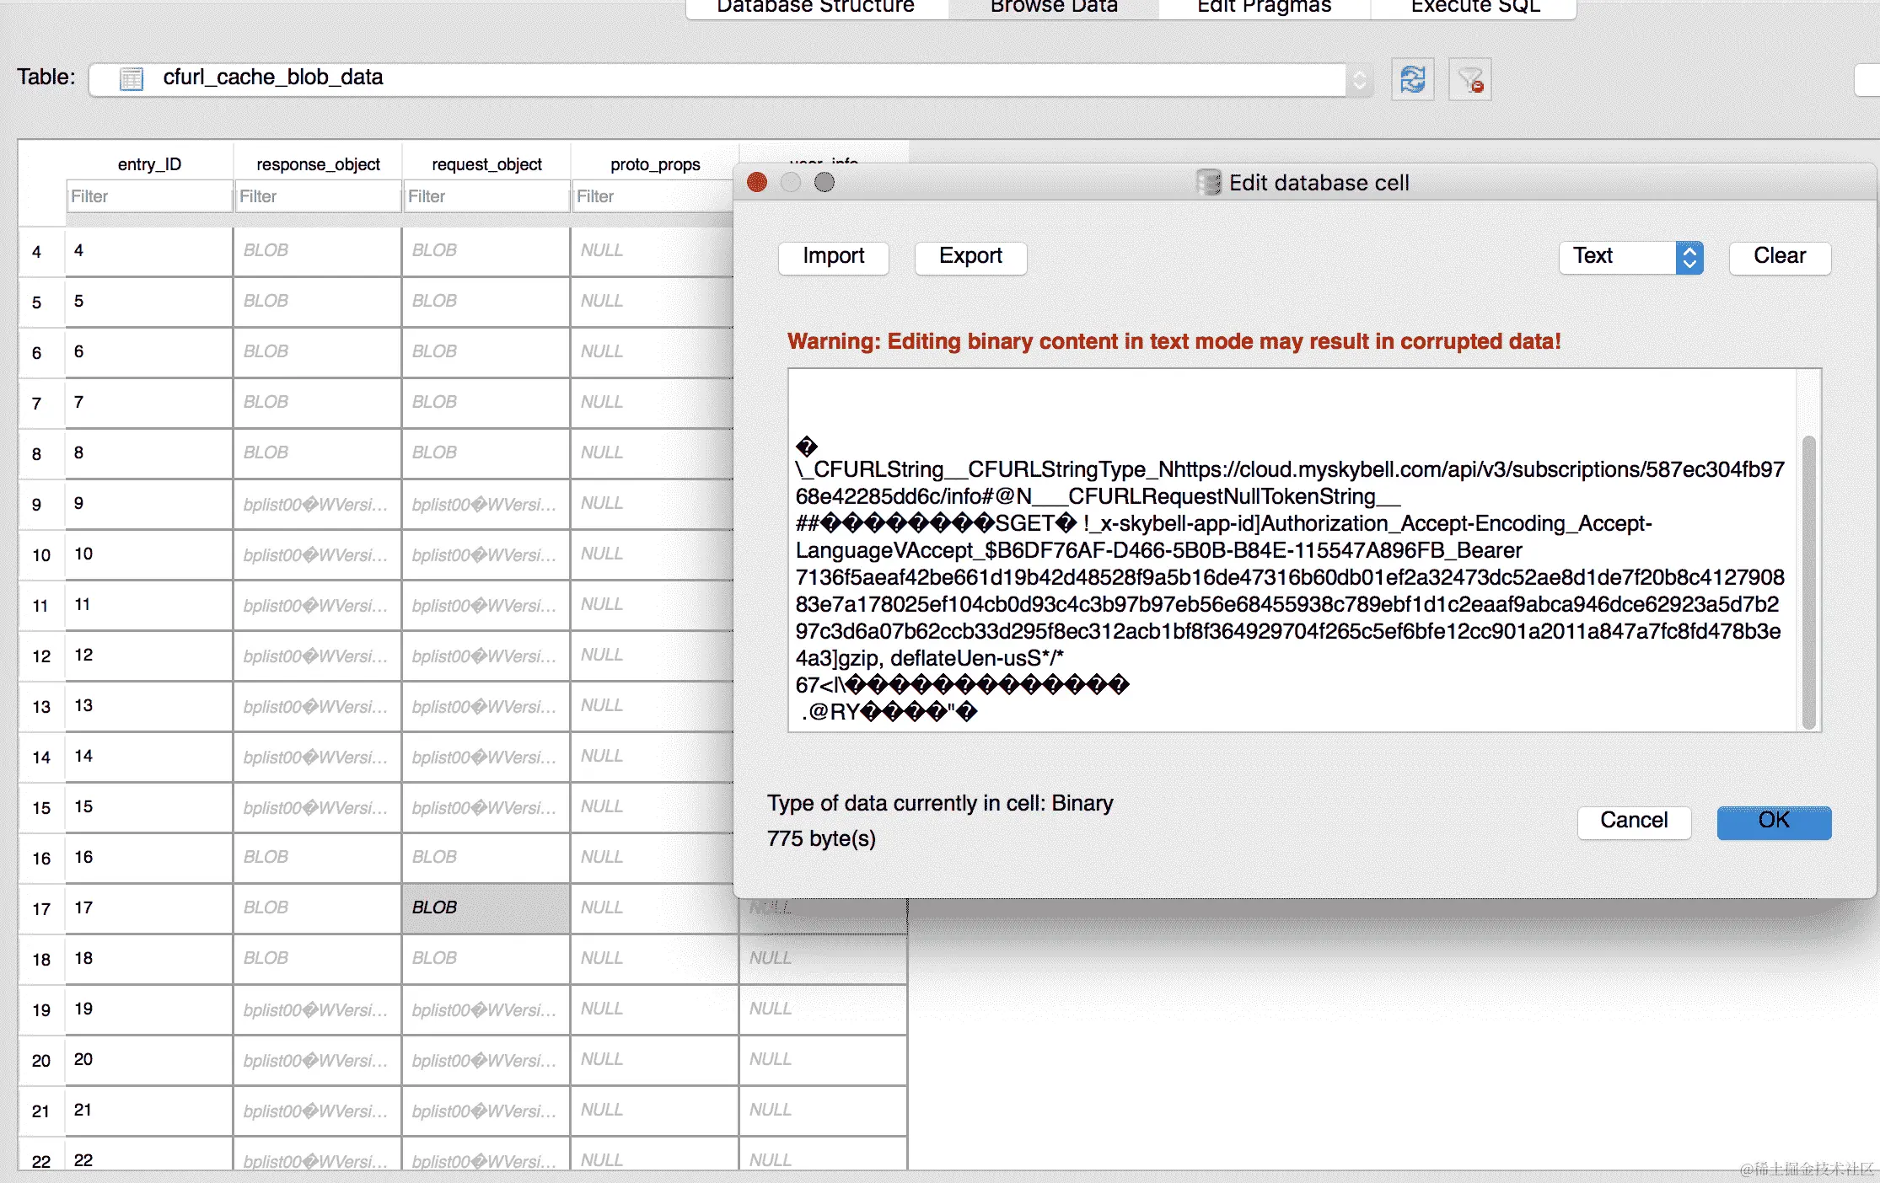Click the Export button
This screenshot has width=1880, height=1183.
970,257
